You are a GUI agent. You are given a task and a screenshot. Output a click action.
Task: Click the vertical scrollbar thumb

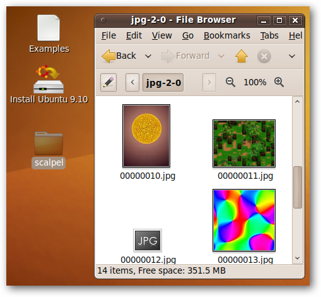[x=298, y=187]
